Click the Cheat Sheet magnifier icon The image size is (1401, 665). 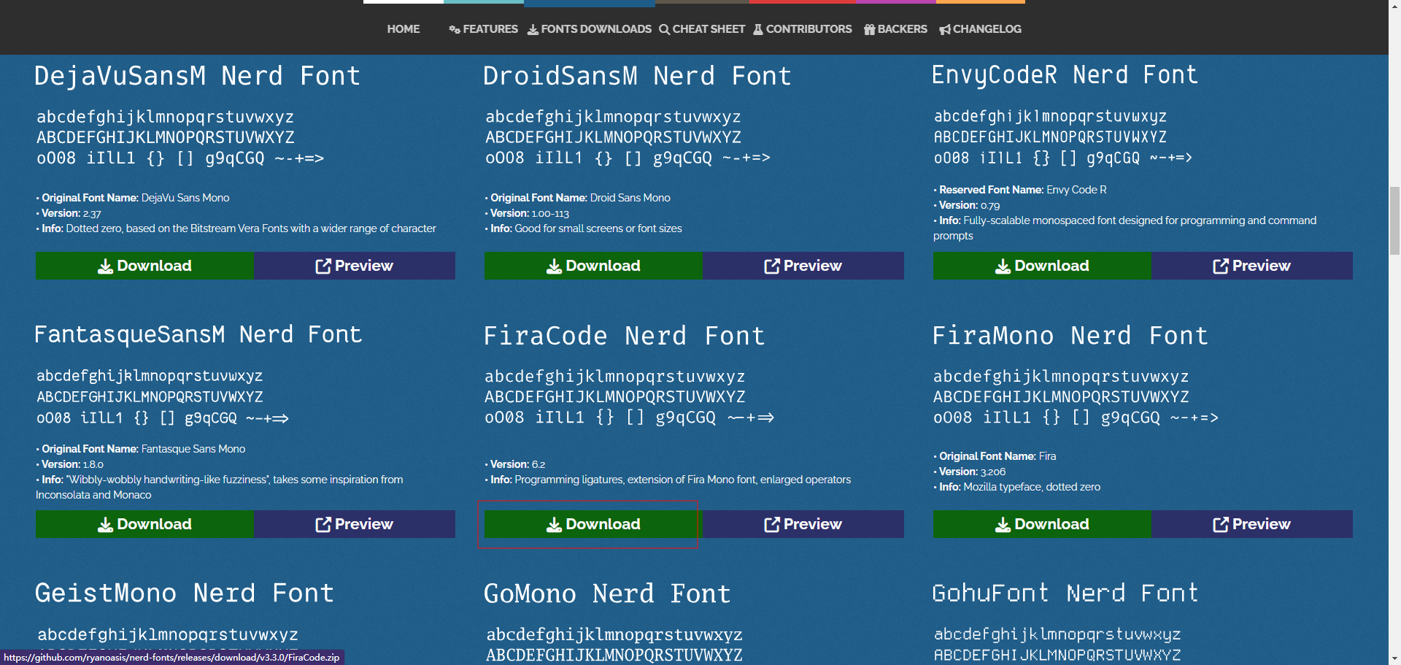click(664, 30)
